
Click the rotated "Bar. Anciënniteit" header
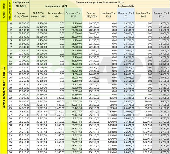[10, 11]
